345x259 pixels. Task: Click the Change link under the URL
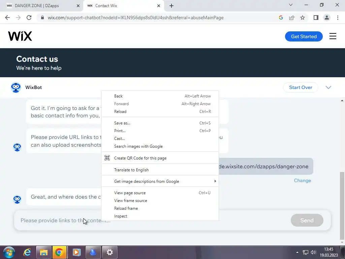click(303, 181)
